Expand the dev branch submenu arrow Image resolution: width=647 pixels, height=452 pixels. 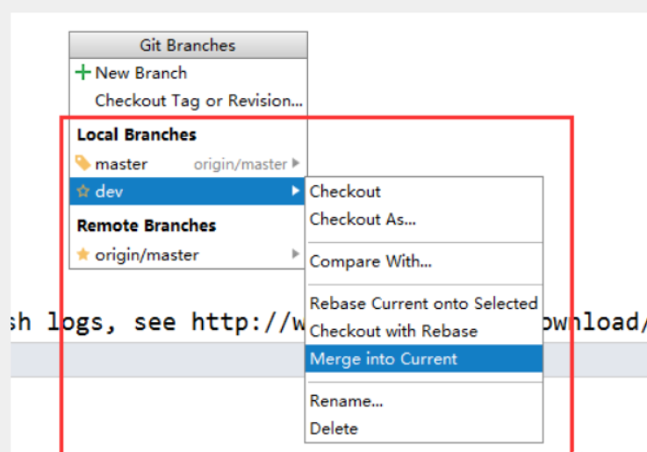click(x=296, y=191)
